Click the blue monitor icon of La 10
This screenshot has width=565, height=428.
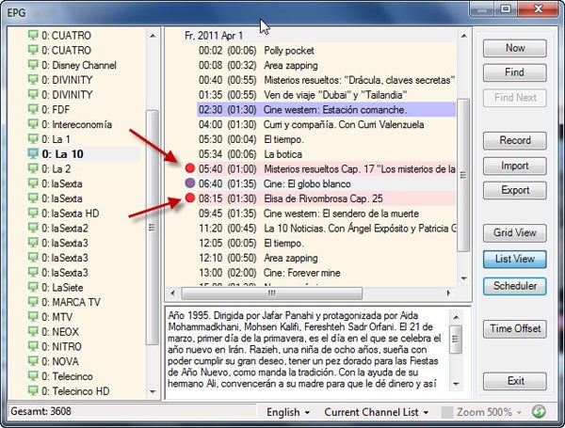tap(33, 153)
